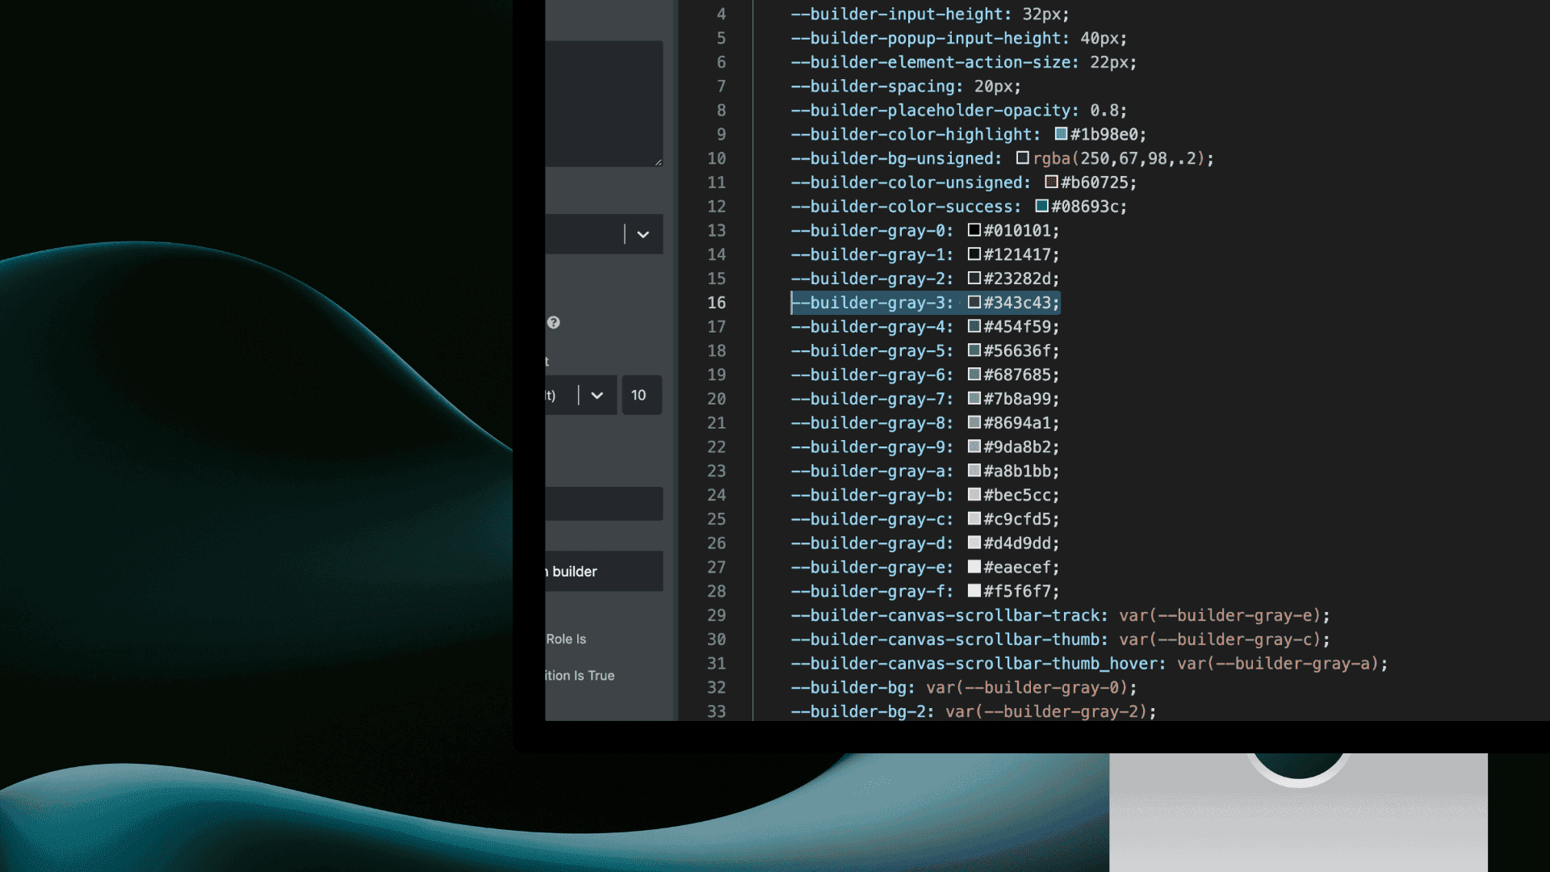Click the white swatch beside #f5f6f7

coord(974,591)
